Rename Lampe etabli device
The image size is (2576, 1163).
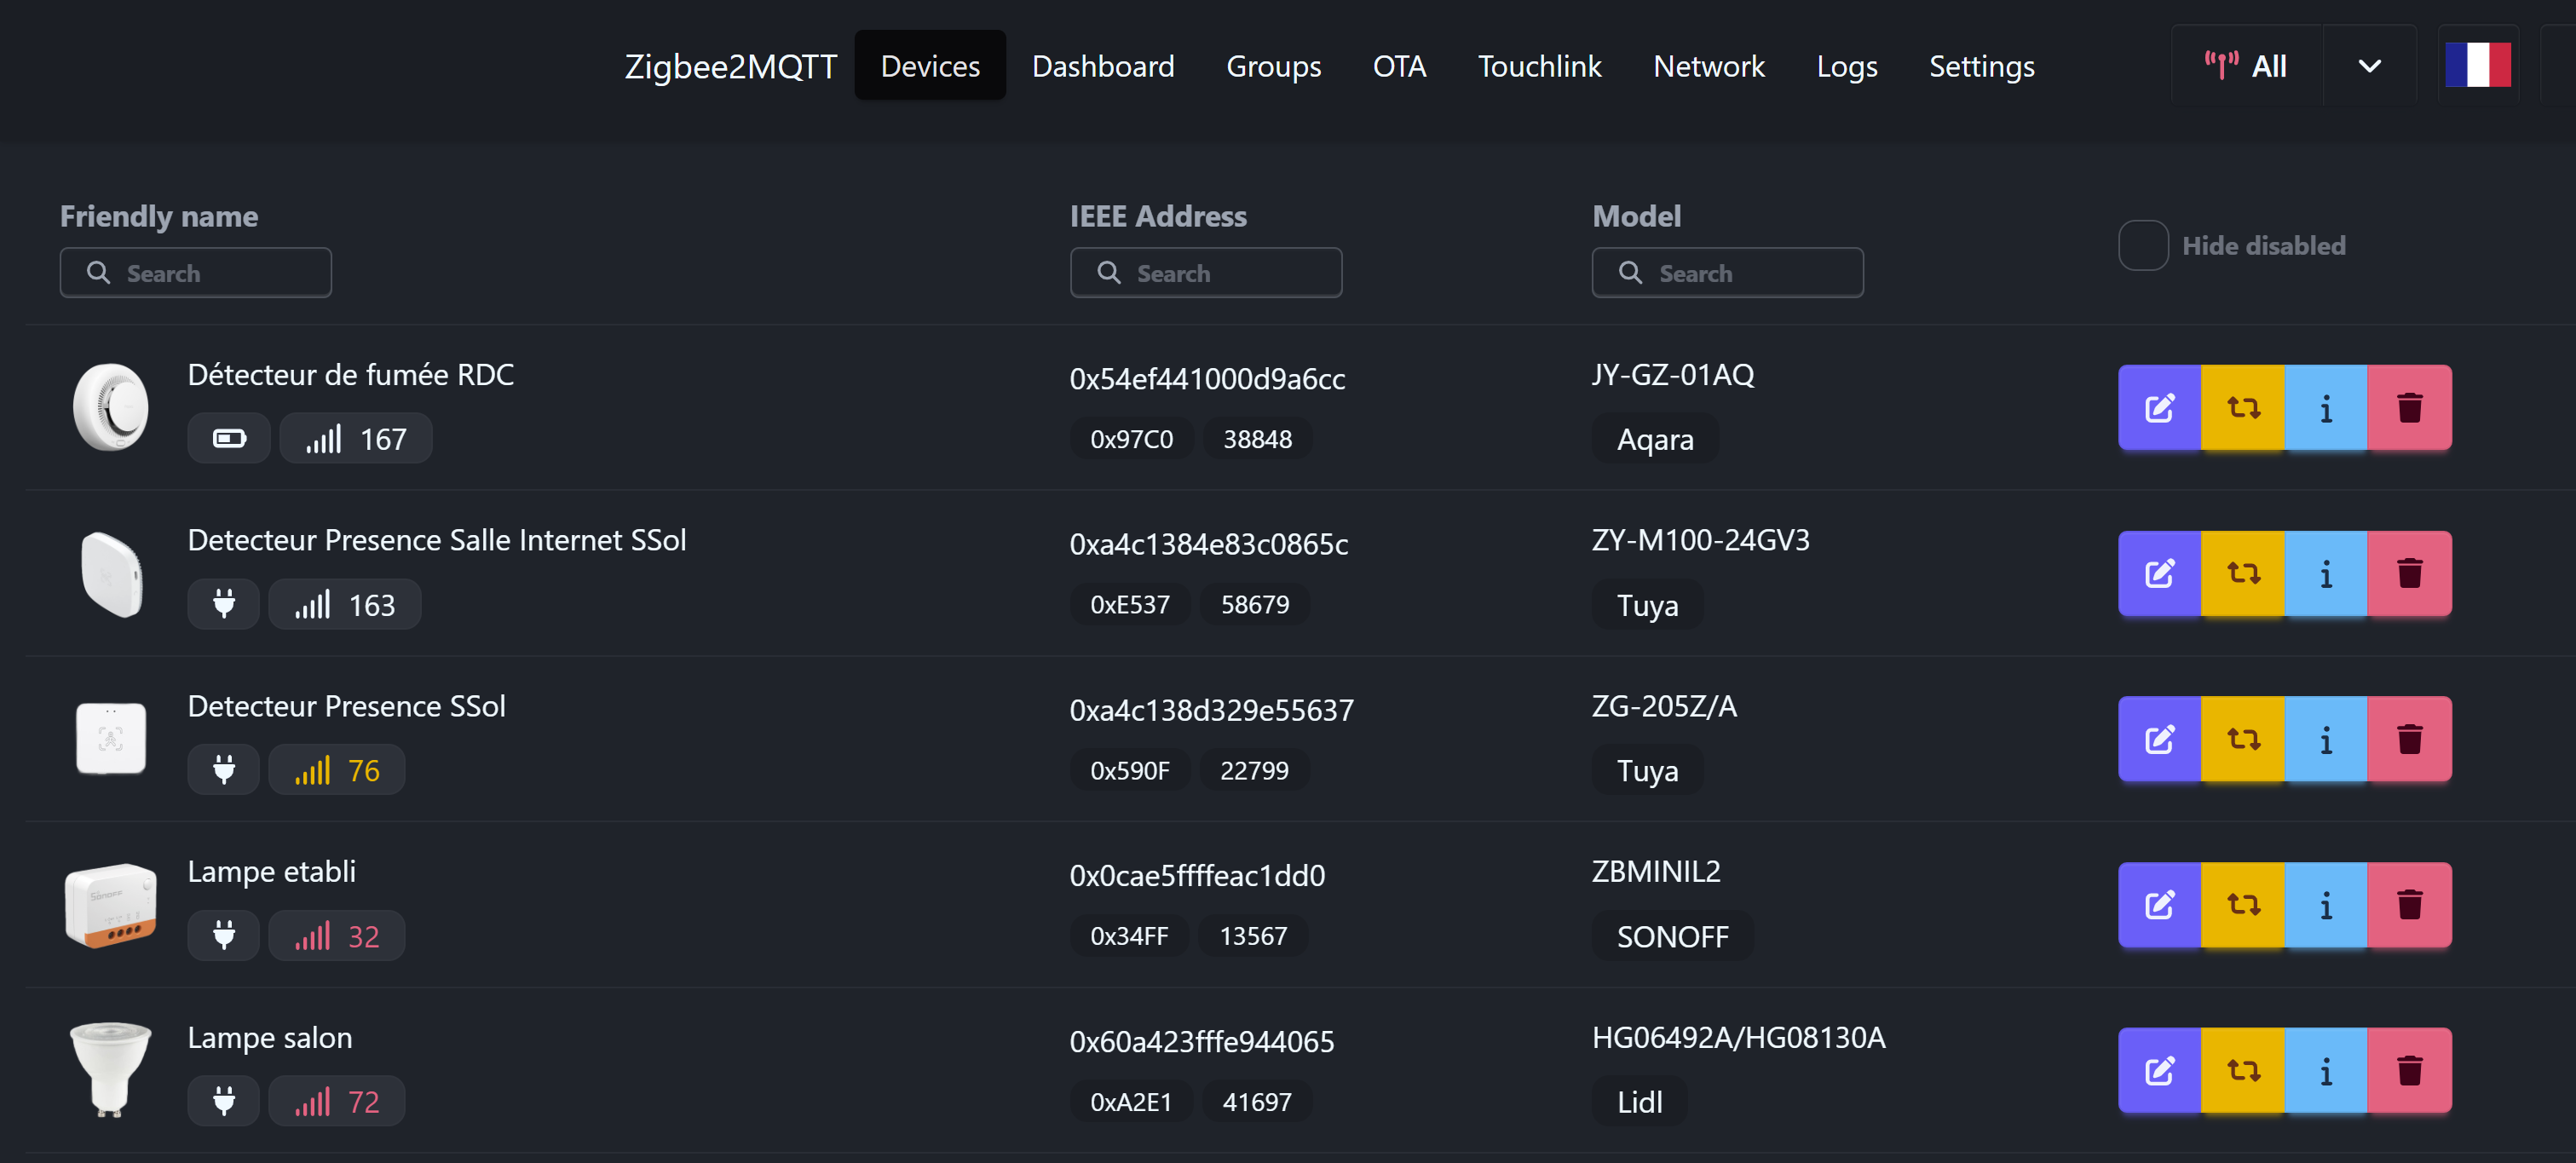2159,905
